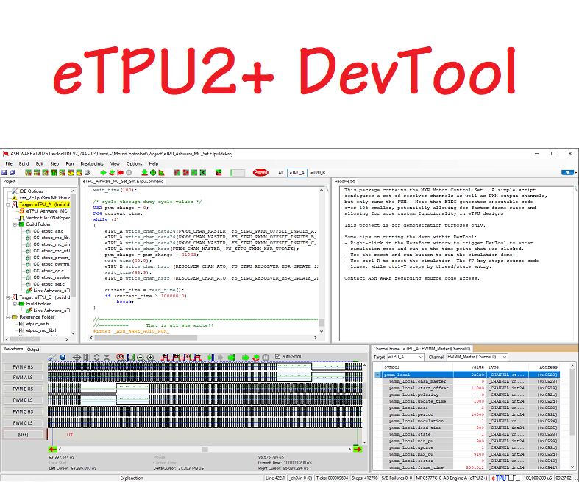Click the [OFF] waveform signal button
This screenshot has width=579, height=482.
(23, 434)
